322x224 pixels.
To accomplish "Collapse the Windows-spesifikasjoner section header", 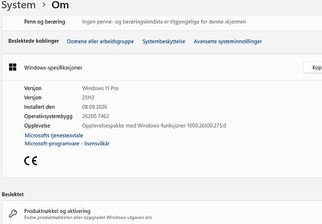I will 162,67.
